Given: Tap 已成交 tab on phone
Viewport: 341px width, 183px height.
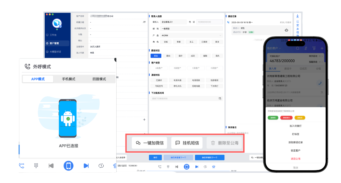Looking at the screenshot, I should click(303, 68).
